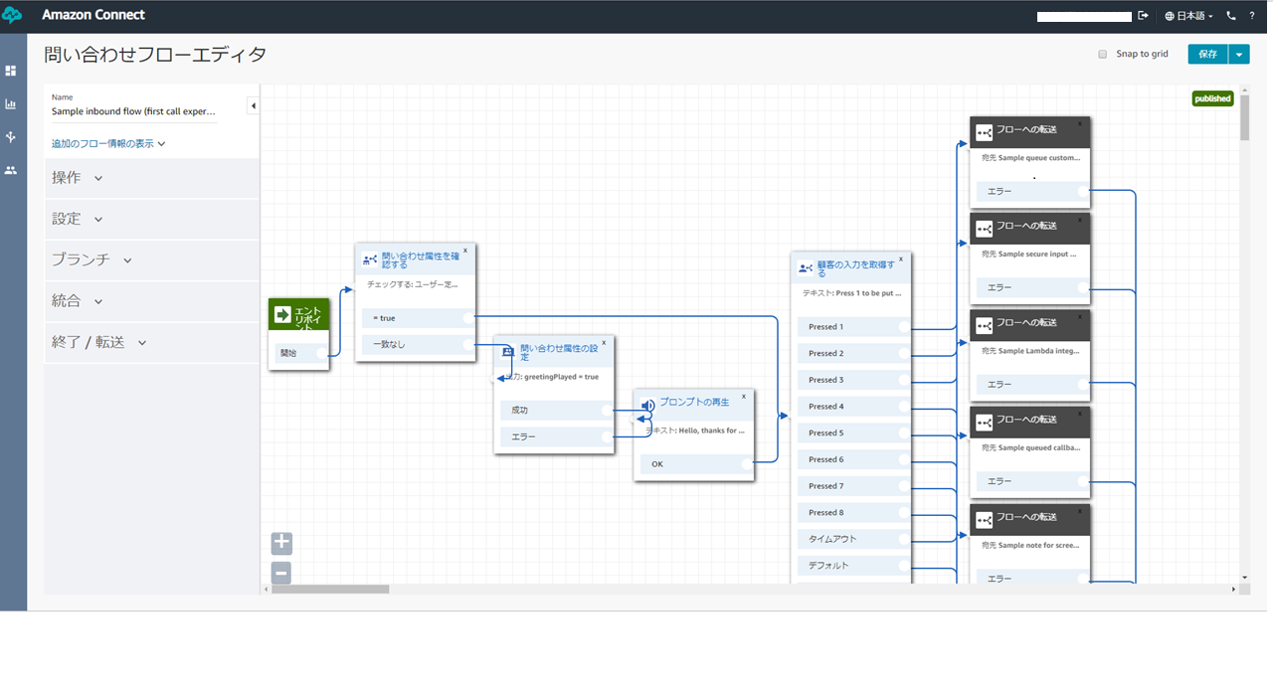Expand 追加のフロー情報の表示
This screenshot has width=1273, height=690.
108,143
